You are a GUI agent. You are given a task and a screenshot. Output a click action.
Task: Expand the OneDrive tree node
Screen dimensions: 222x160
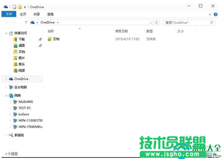tap(6, 79)
